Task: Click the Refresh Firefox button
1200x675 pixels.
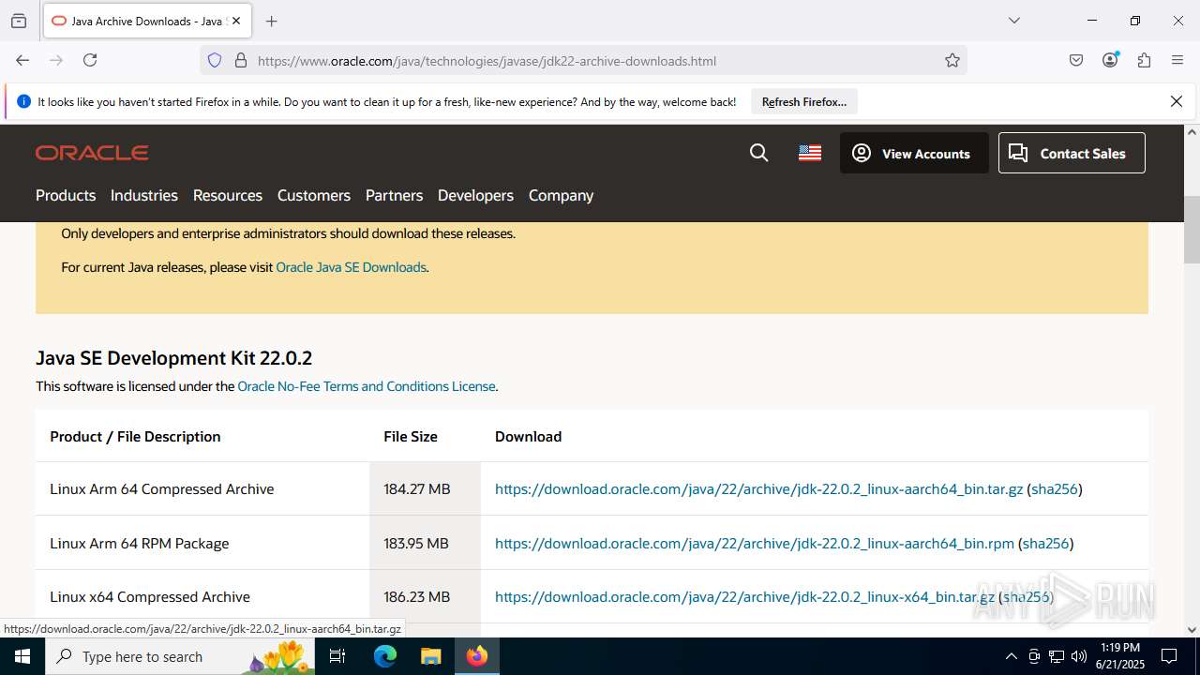Action: point(804,102)
